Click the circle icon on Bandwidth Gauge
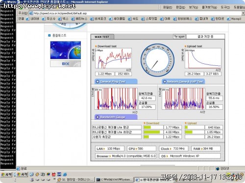This screenshot has height=183, width=245. (98, 117)
